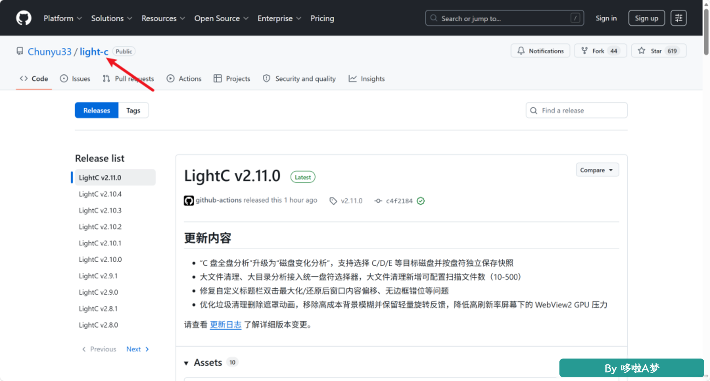Select LightC v2.10.1 in release list
Image resolution: width=710 pixels, height=381 pixels.
tap(100, 243)
